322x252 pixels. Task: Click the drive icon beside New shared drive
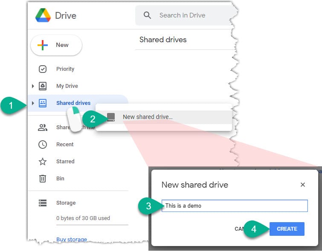coord(111,117)
